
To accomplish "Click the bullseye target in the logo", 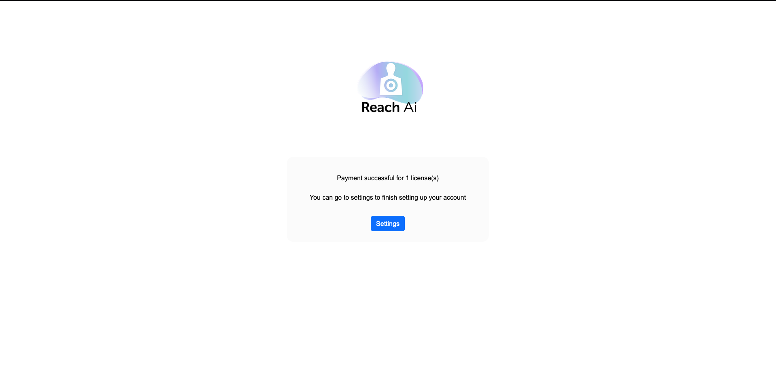I will 391,85.
